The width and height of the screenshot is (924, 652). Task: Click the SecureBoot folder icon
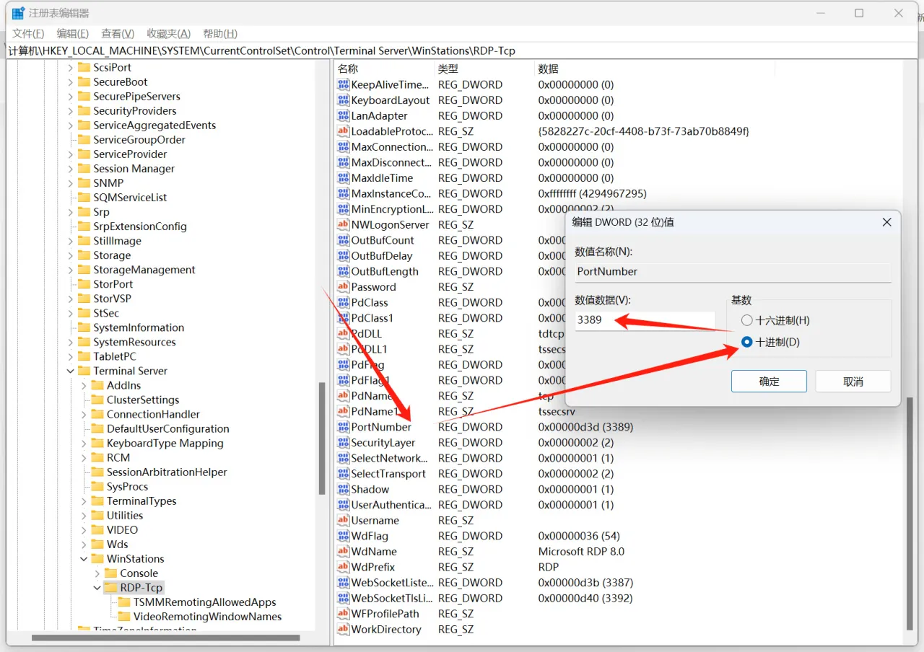(x=84, y=81)
